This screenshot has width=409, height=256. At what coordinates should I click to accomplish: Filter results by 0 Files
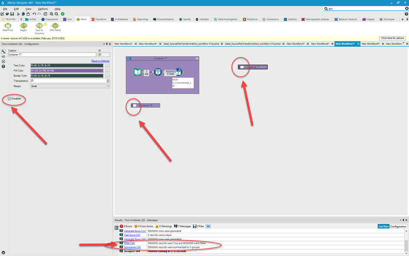[x=198, y=226]
